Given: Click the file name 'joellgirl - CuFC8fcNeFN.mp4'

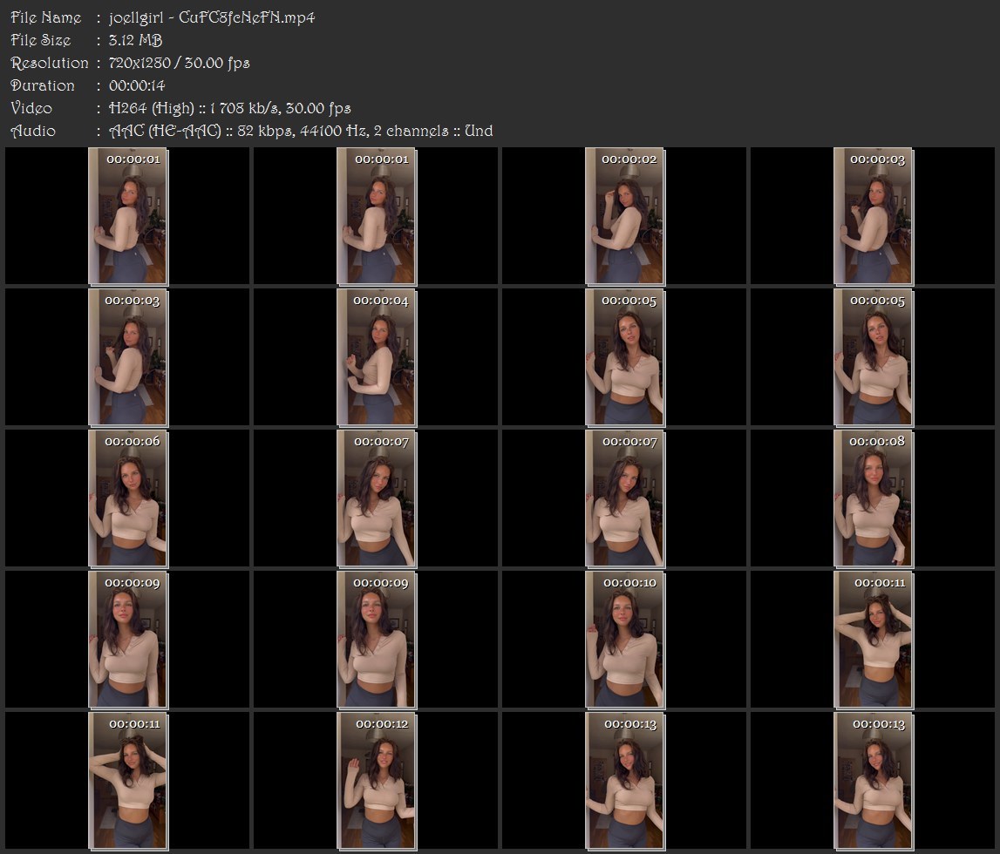Looking at the screenshot, I should coord(212,17).
